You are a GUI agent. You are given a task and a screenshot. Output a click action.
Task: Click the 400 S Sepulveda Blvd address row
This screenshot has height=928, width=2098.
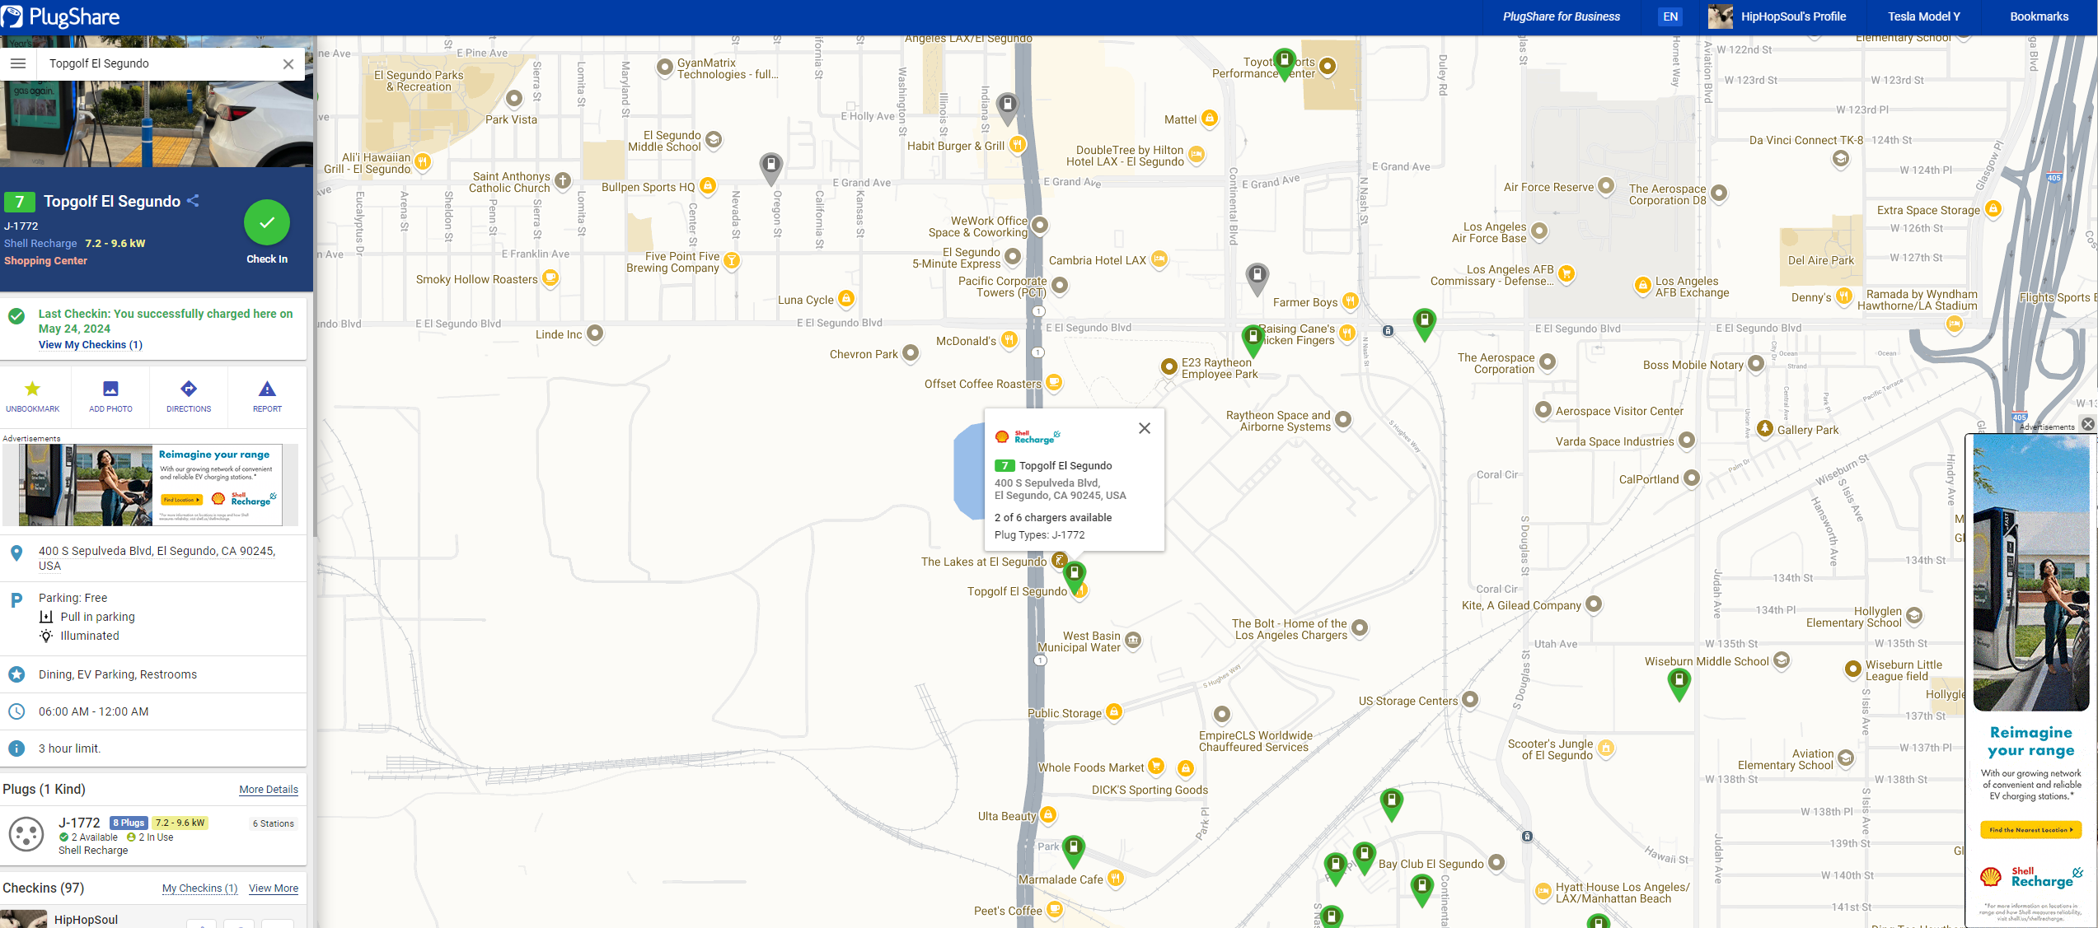point(153,558)
